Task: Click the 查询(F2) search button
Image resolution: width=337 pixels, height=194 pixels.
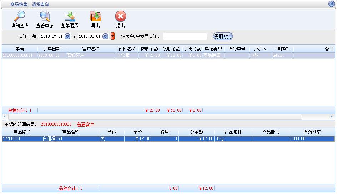Action: (223, 36)
